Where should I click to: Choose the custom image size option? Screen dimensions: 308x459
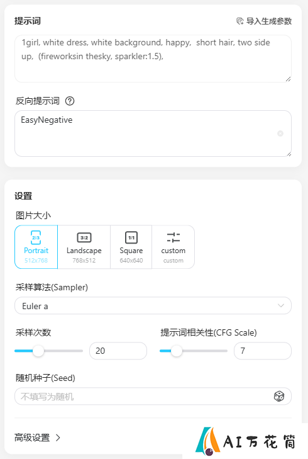[173, 247]
